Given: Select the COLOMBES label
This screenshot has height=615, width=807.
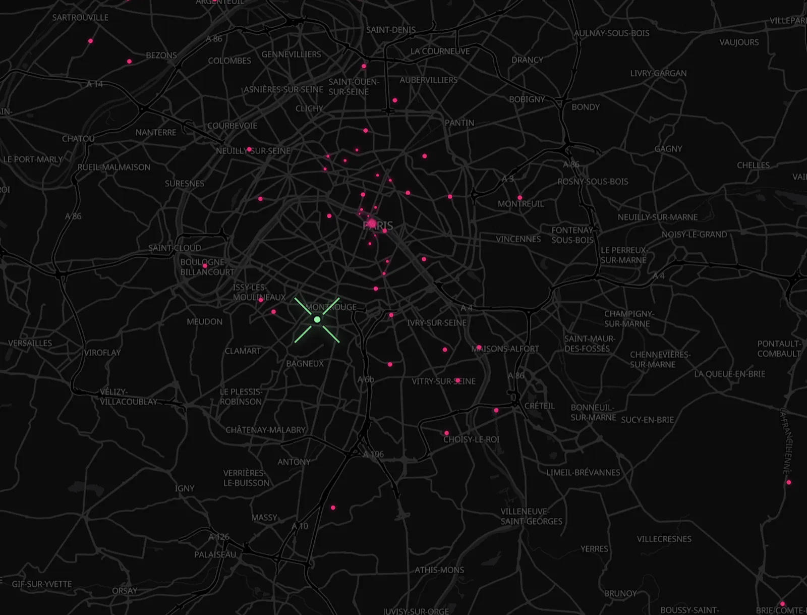Looking at the screenshot, I should point(229,61).
